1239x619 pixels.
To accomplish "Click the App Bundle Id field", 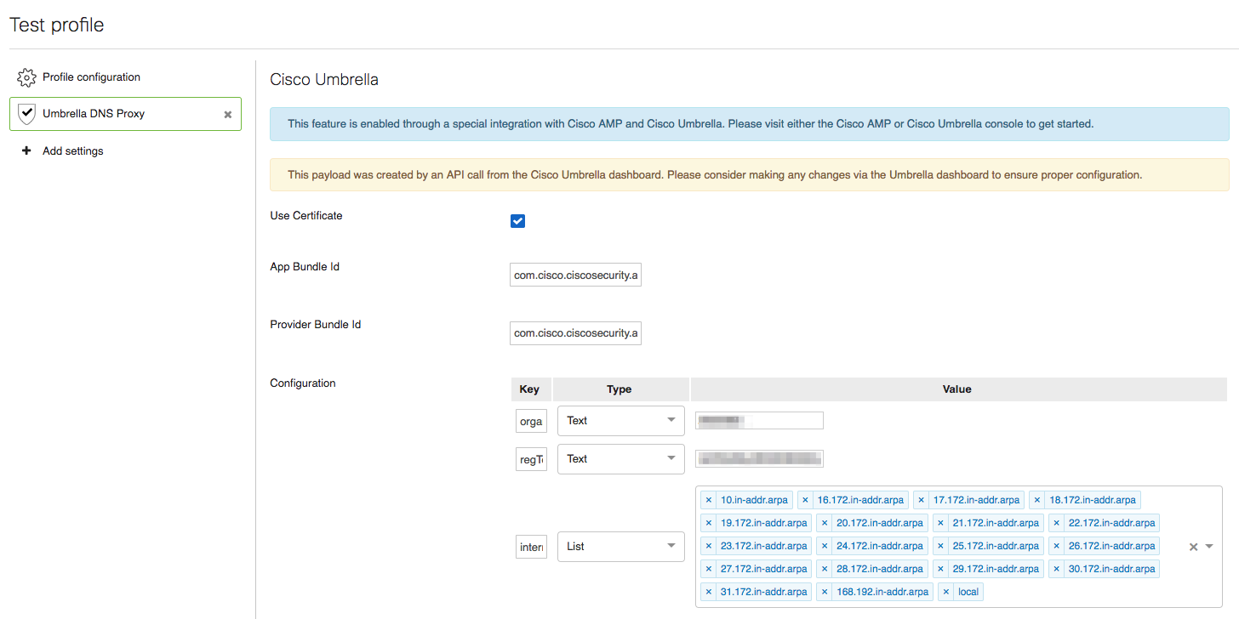I will pyautogui.click(x=575, y=275).
